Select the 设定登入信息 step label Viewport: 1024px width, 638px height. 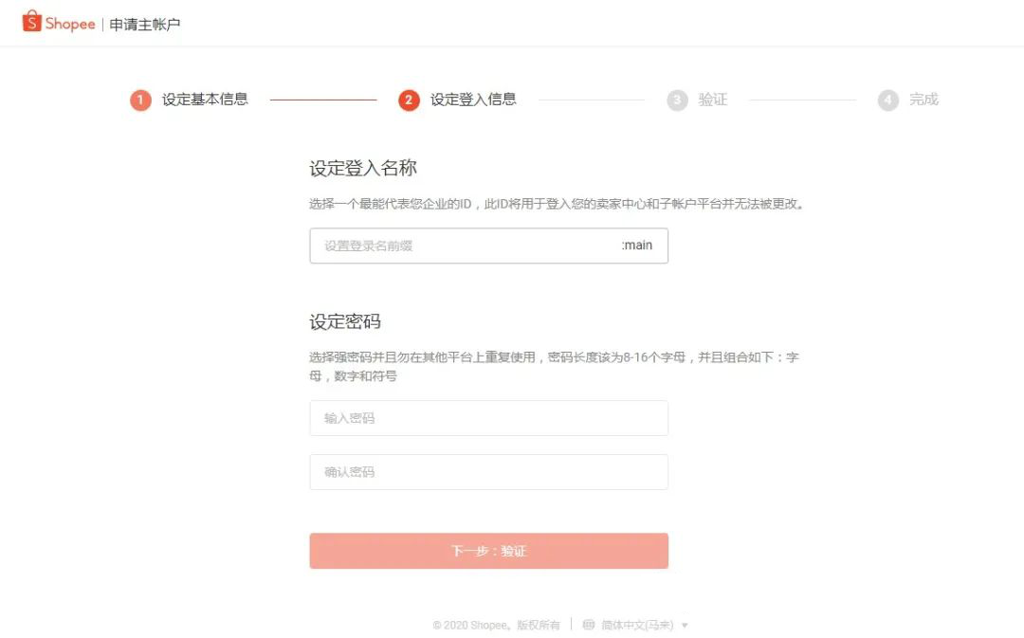[473, 100]
